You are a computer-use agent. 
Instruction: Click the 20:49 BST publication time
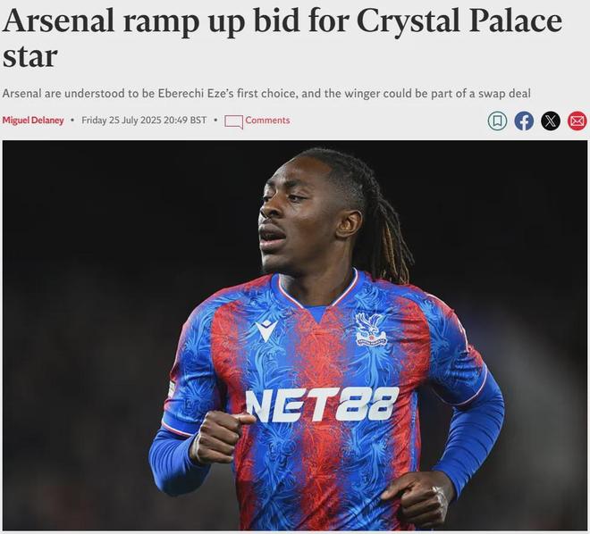click(x=185, y=121)
